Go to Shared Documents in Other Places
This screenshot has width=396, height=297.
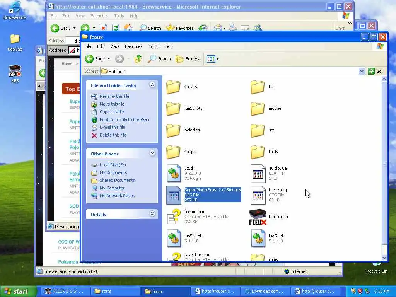coord(117,180)
